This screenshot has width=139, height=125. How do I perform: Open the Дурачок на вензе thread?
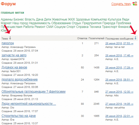tap(14, 67)
